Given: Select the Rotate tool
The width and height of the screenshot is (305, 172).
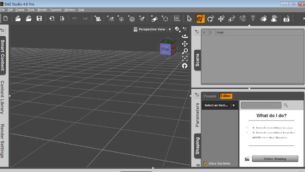Looking at the screenshot, I should 210,19.
